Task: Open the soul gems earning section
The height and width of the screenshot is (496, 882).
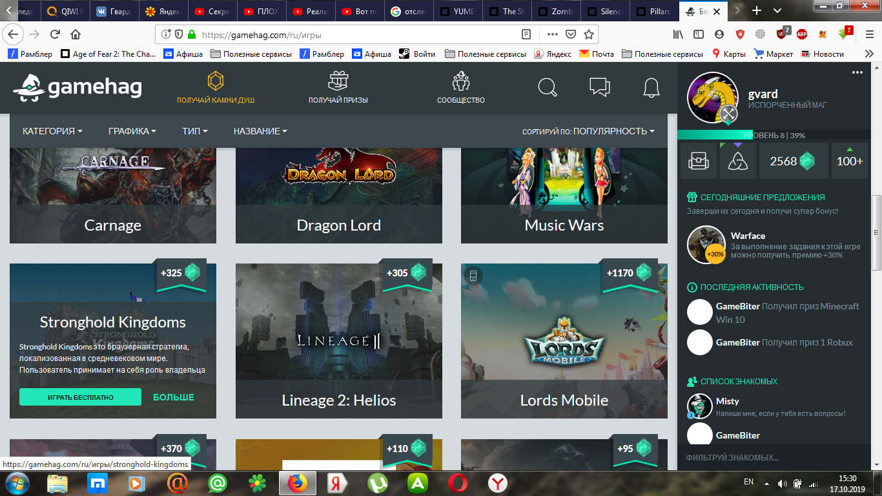Action: click(x=216, y=88)
